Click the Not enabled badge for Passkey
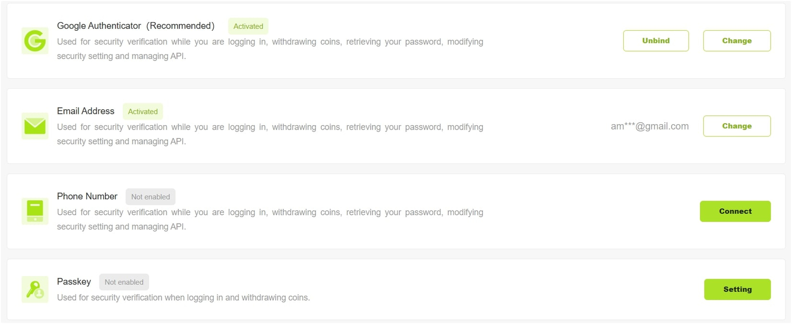Image resolution: width=792 pixels, height=324 pixels. [124, 282]
